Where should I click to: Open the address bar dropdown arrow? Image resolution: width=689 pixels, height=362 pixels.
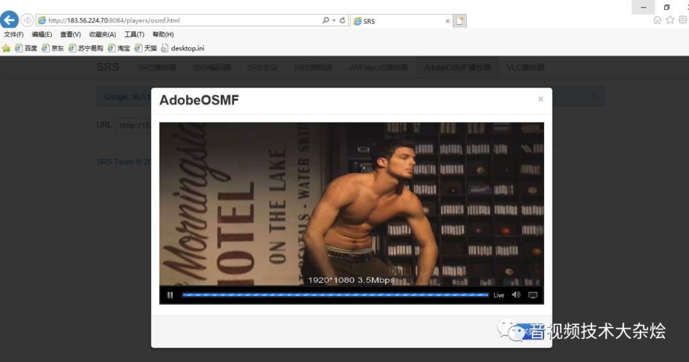[334, 20]
